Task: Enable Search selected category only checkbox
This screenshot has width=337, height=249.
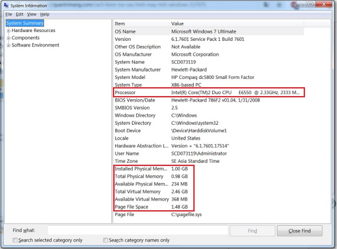Action: pos(15,240)
